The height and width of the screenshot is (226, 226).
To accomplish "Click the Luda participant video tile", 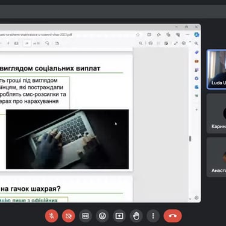I will pos(216,69).
